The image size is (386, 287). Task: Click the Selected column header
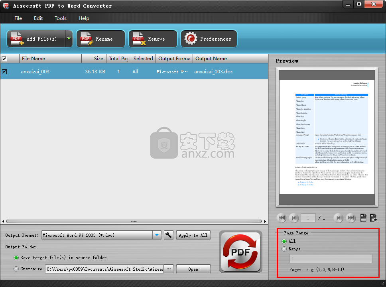pos(143,59)
